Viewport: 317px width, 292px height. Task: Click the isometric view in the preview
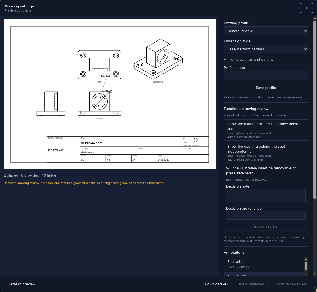coord(158,59)
